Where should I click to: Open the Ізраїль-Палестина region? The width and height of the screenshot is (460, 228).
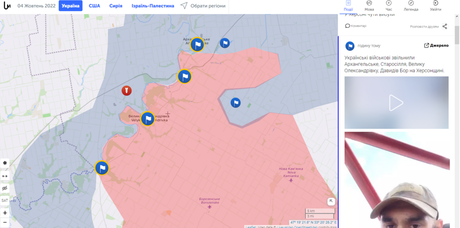[x=153, y=6]
